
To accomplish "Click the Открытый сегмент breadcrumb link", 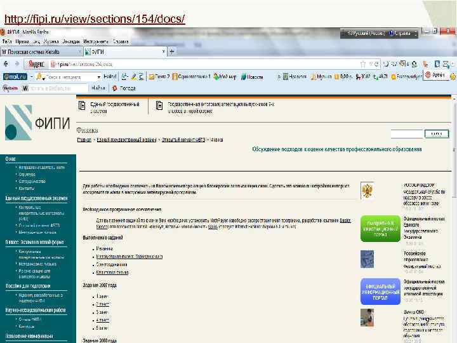I will [x=183, y=140].
